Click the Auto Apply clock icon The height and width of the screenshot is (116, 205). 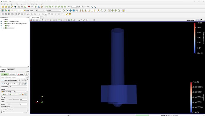[25, 7]
